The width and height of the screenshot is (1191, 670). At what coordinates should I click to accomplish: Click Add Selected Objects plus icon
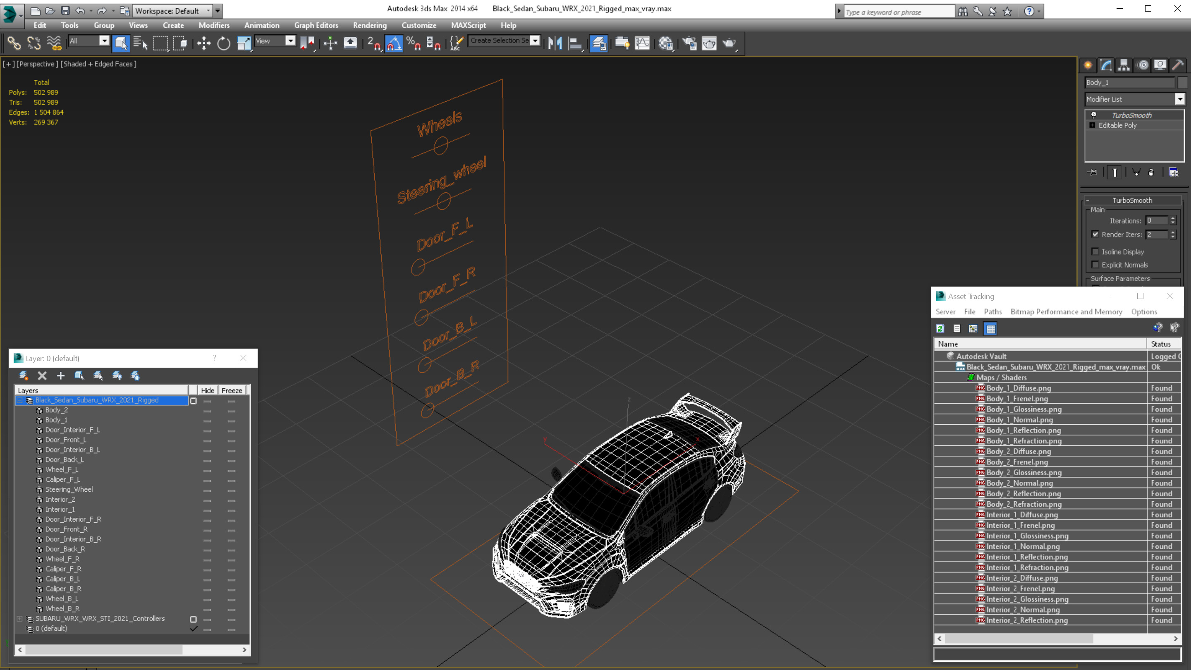[x=60, y=376]
